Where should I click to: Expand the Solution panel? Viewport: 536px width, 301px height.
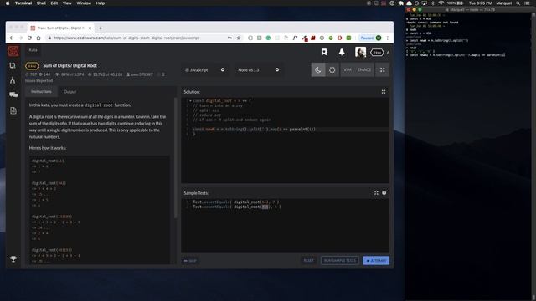(384, 92)
